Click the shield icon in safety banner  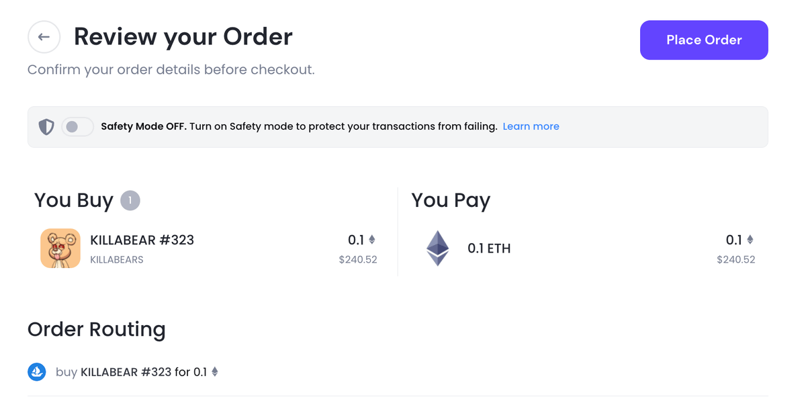coord(46,126)
